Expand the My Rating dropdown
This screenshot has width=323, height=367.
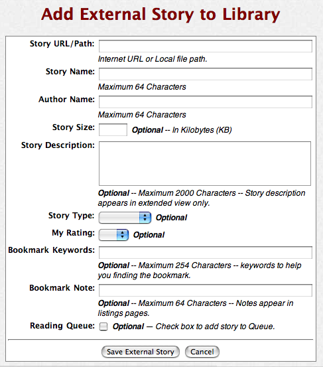[x=113, y=235]
